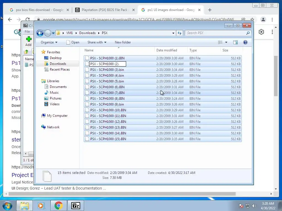The height and width of the screenshot is (211, 282).
Task: Select Network in navigation pane
Action: (x=53, y=127)
